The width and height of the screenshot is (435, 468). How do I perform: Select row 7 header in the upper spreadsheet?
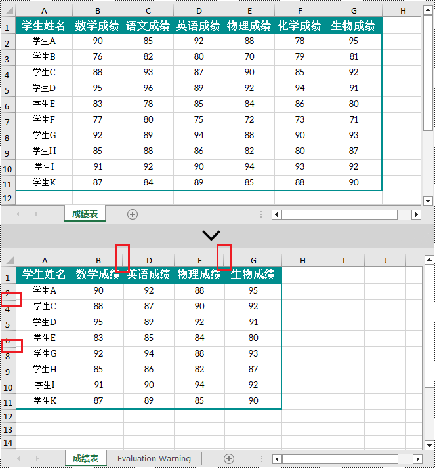click(8, 121)
